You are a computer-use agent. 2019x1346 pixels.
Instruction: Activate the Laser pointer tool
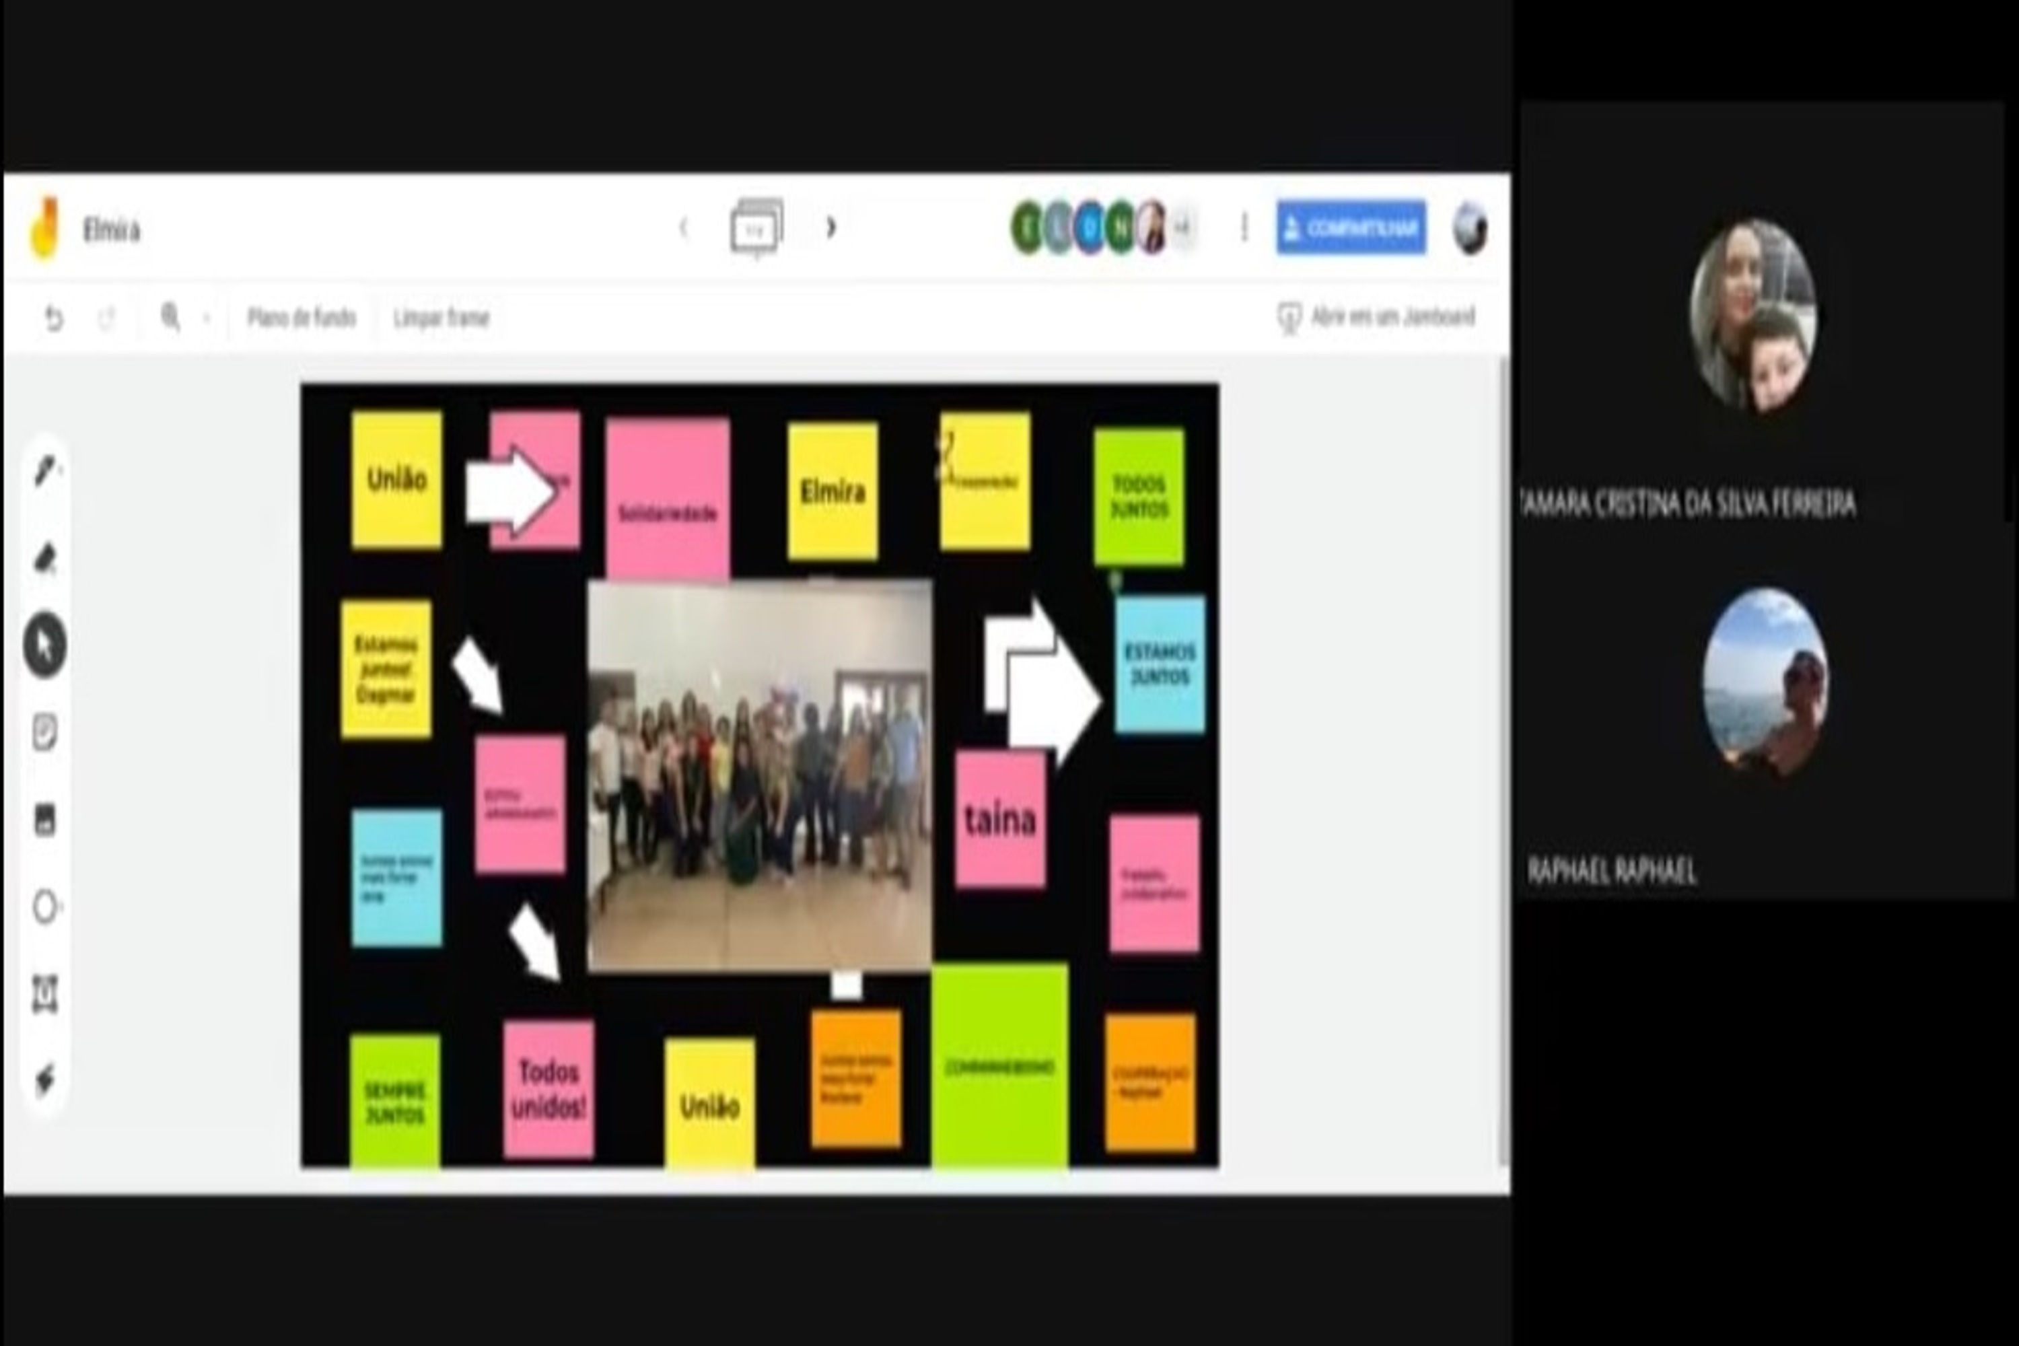coord(44,1079)
